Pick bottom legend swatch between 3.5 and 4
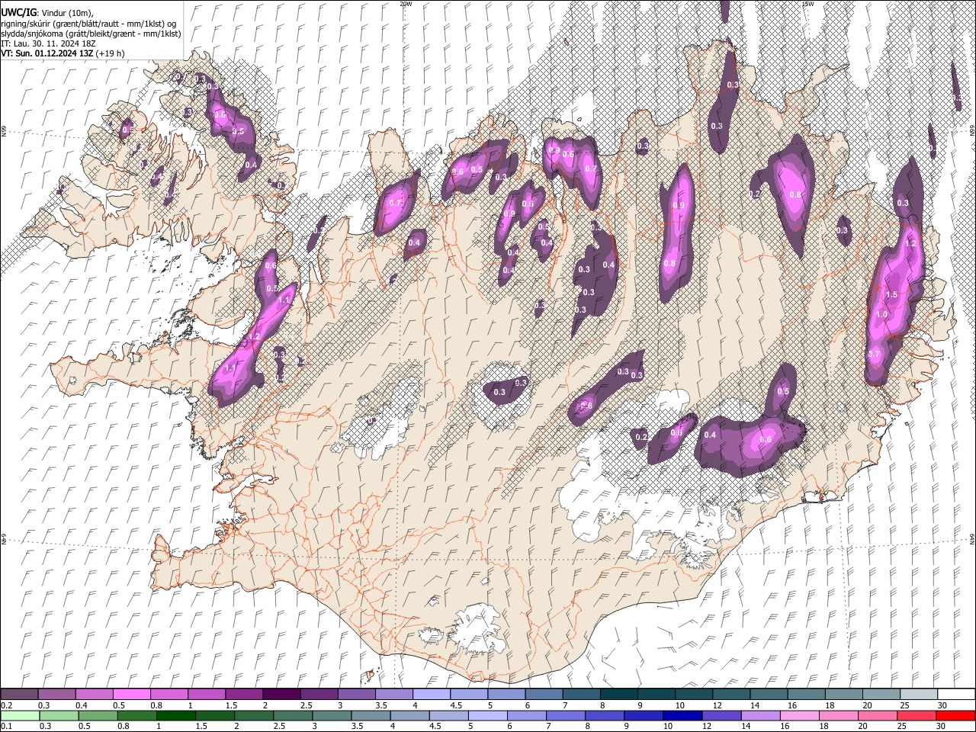Screen dimensions: 976x732 pyautogui.click(x=370, y=716)
